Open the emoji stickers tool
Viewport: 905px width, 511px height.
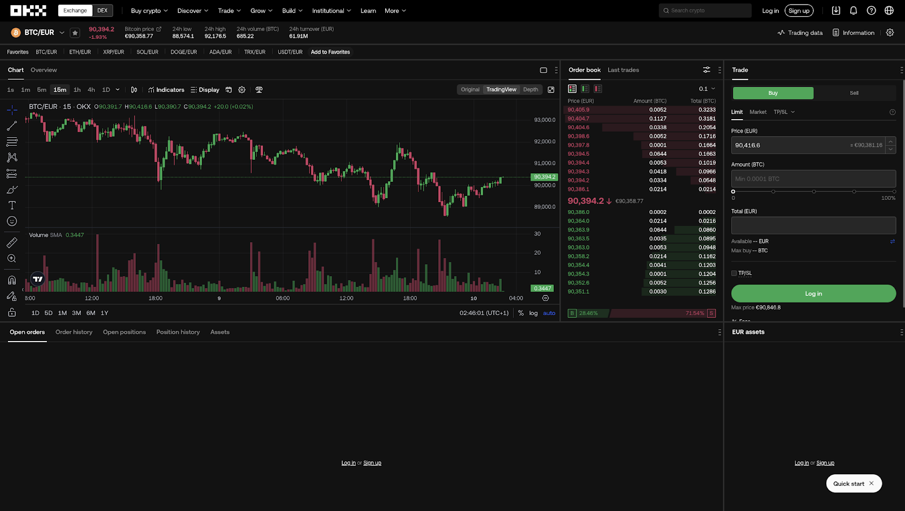[11, 221]
